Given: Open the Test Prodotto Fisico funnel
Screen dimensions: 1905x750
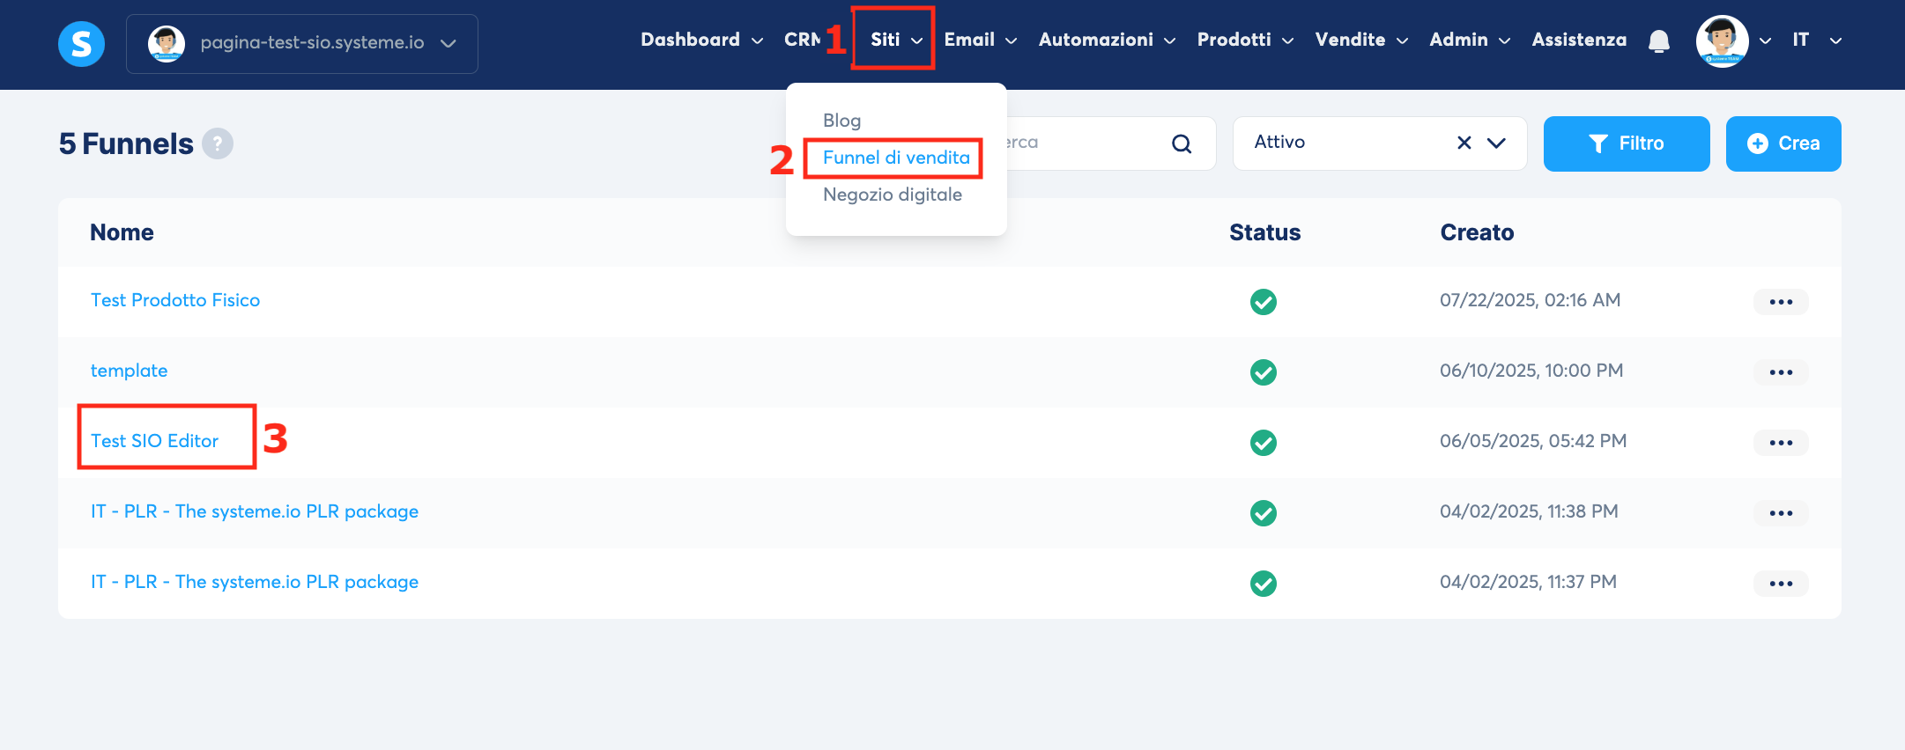Looking at the screenshot, I should pos(175,300).
